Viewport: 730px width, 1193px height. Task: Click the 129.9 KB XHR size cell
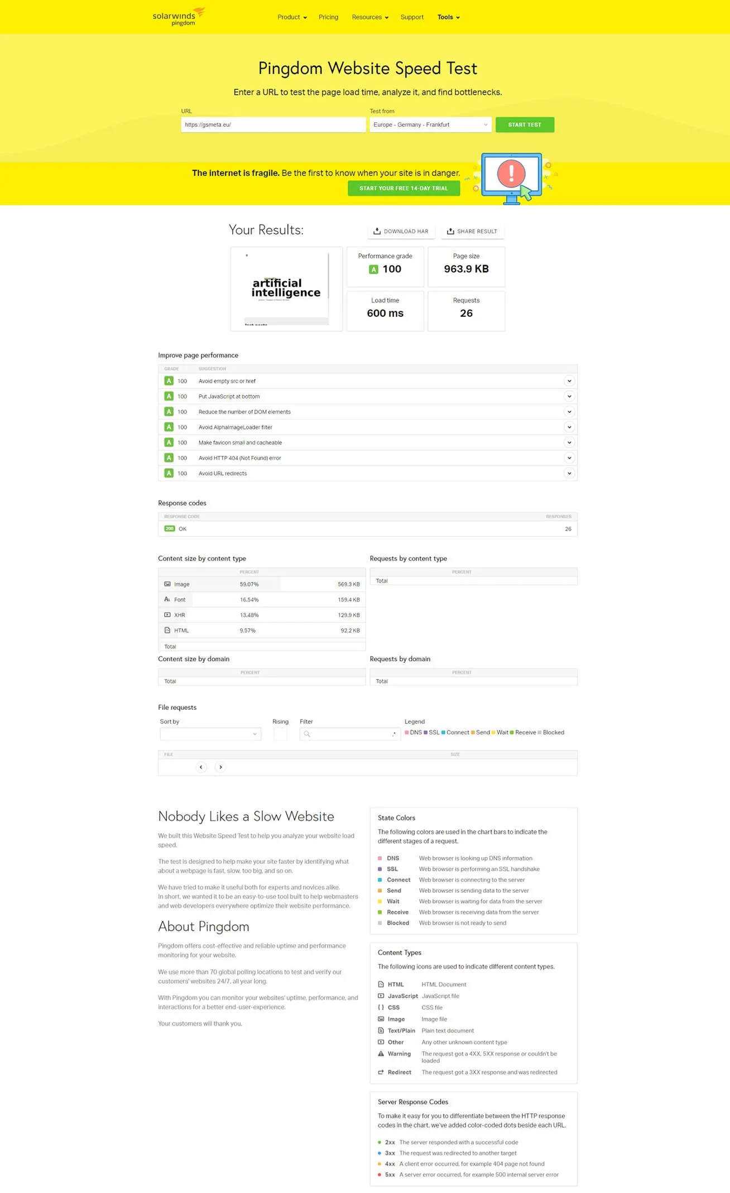point(348,615)
